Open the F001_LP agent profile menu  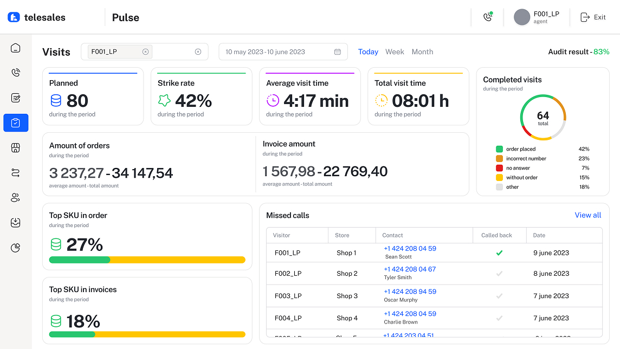click(x=537, y=17)
